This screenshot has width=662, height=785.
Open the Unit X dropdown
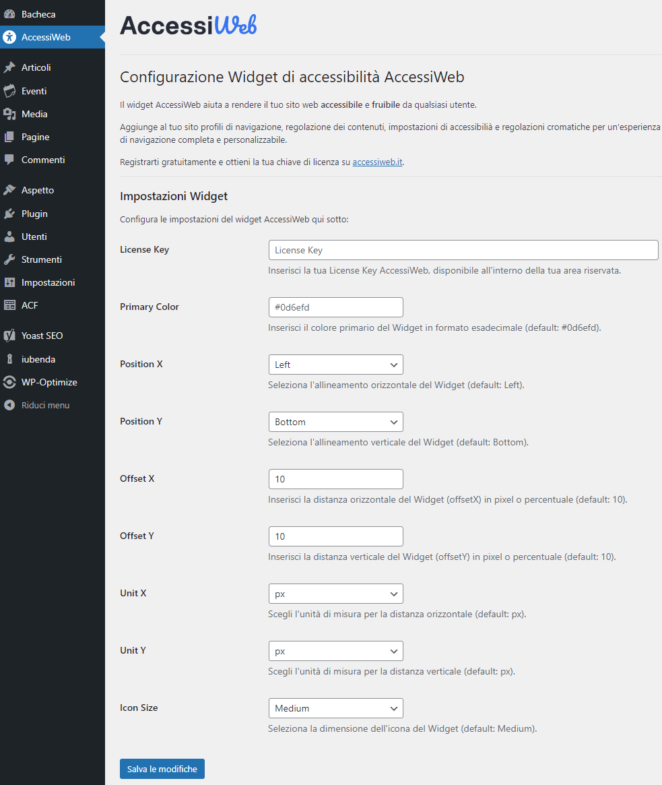coord(335,594)
